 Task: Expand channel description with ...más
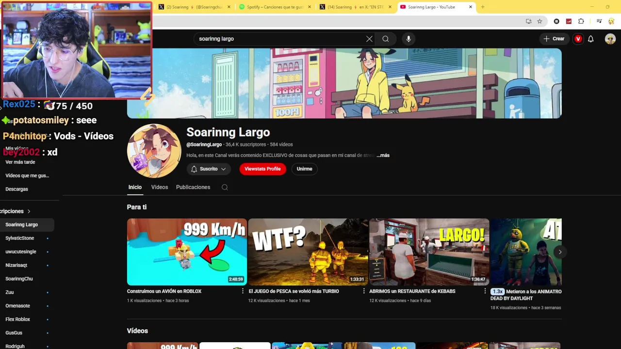(383, 155)
